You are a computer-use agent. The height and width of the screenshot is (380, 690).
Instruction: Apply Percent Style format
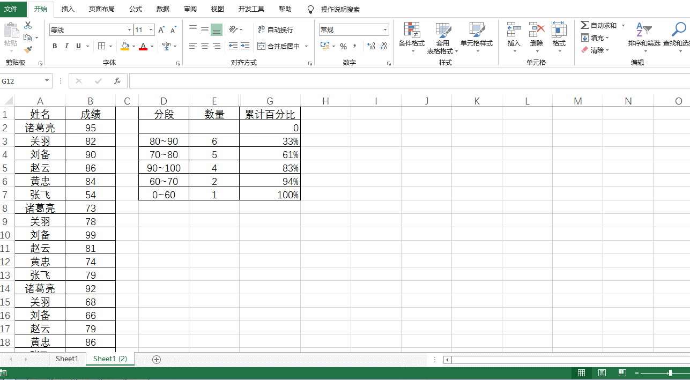343,46
